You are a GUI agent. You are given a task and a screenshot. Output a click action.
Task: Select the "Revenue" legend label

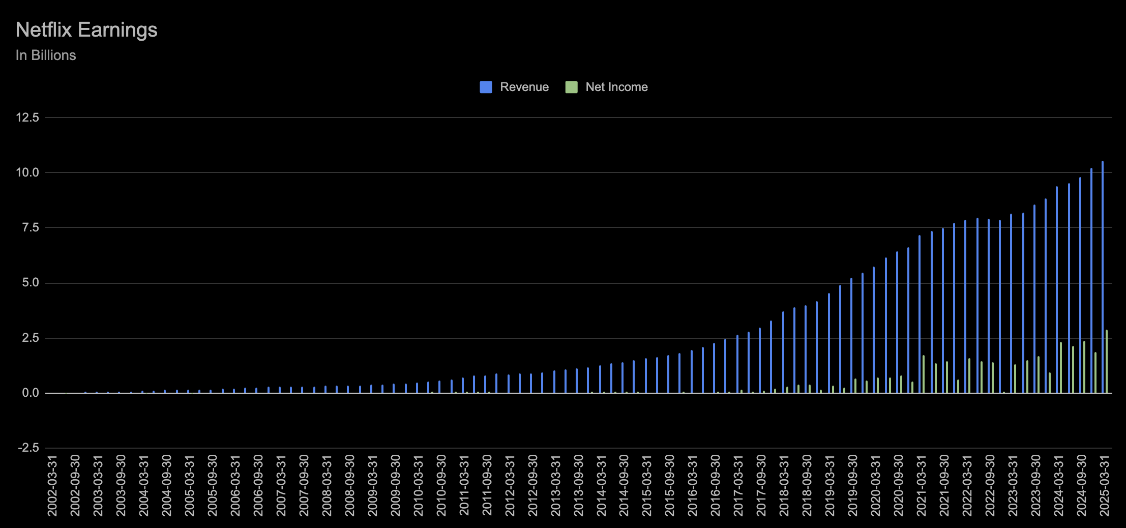tap(524, 87)
